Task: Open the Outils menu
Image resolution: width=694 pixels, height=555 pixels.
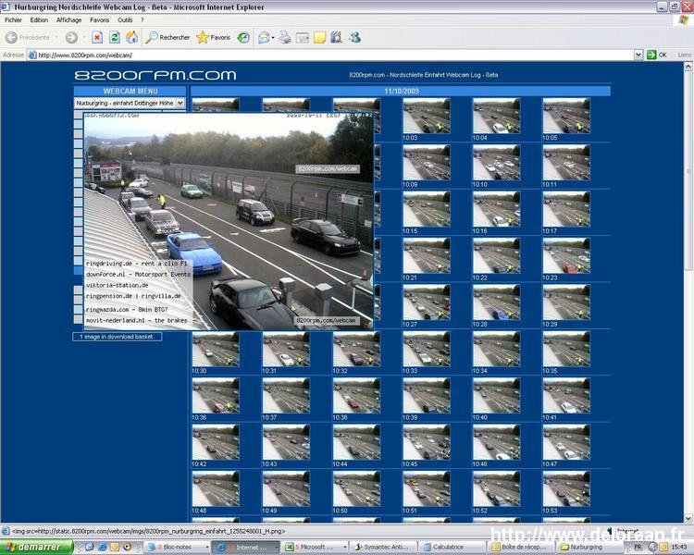Action: (x=125, y=20)
